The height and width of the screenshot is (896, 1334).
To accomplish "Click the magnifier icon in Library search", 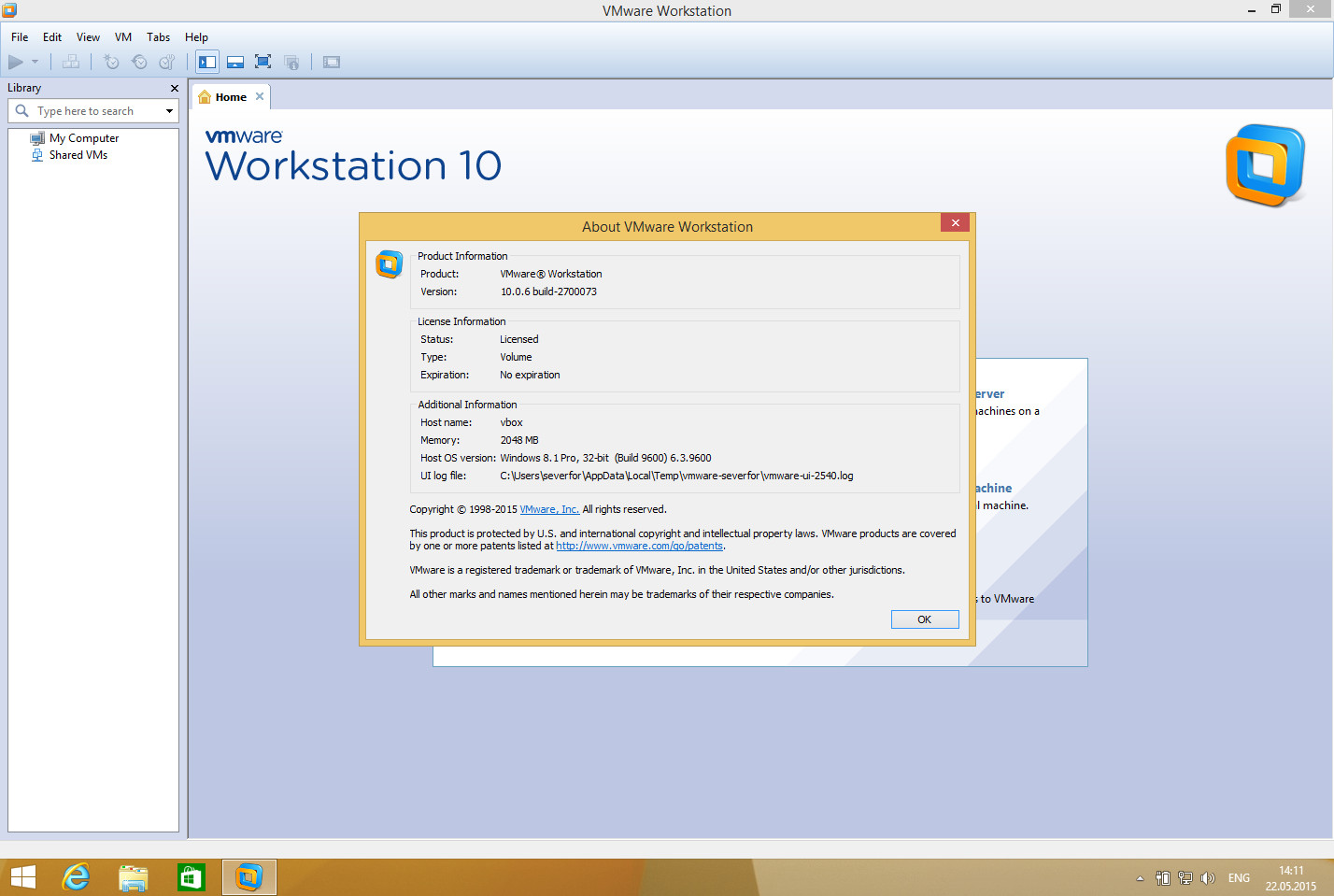I will pyautogui.click(x=22, y=111).
